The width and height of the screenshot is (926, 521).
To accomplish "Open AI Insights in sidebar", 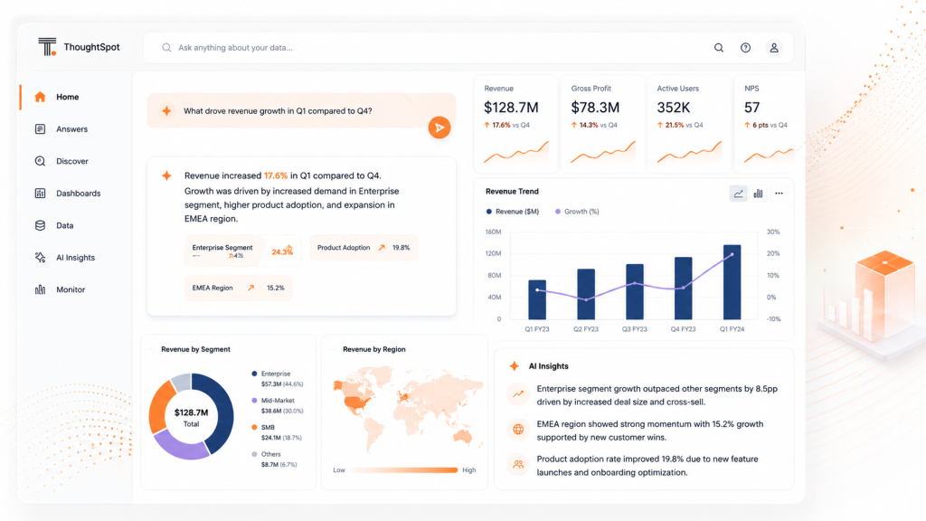I will pyautogui.click(x=74, y=258).
